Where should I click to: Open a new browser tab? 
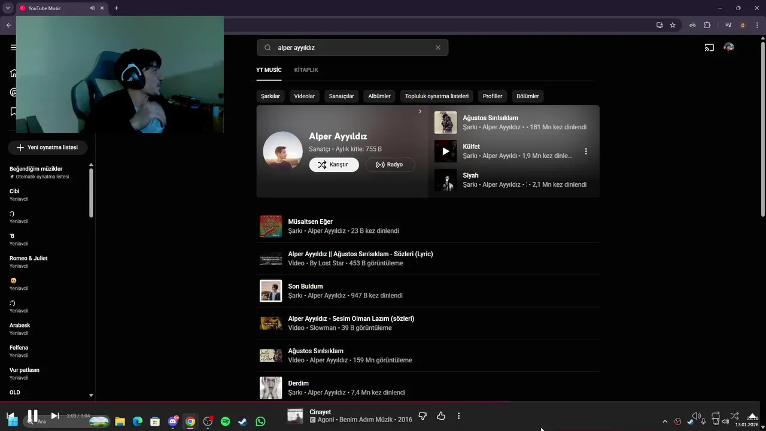[x=116, y=8]
